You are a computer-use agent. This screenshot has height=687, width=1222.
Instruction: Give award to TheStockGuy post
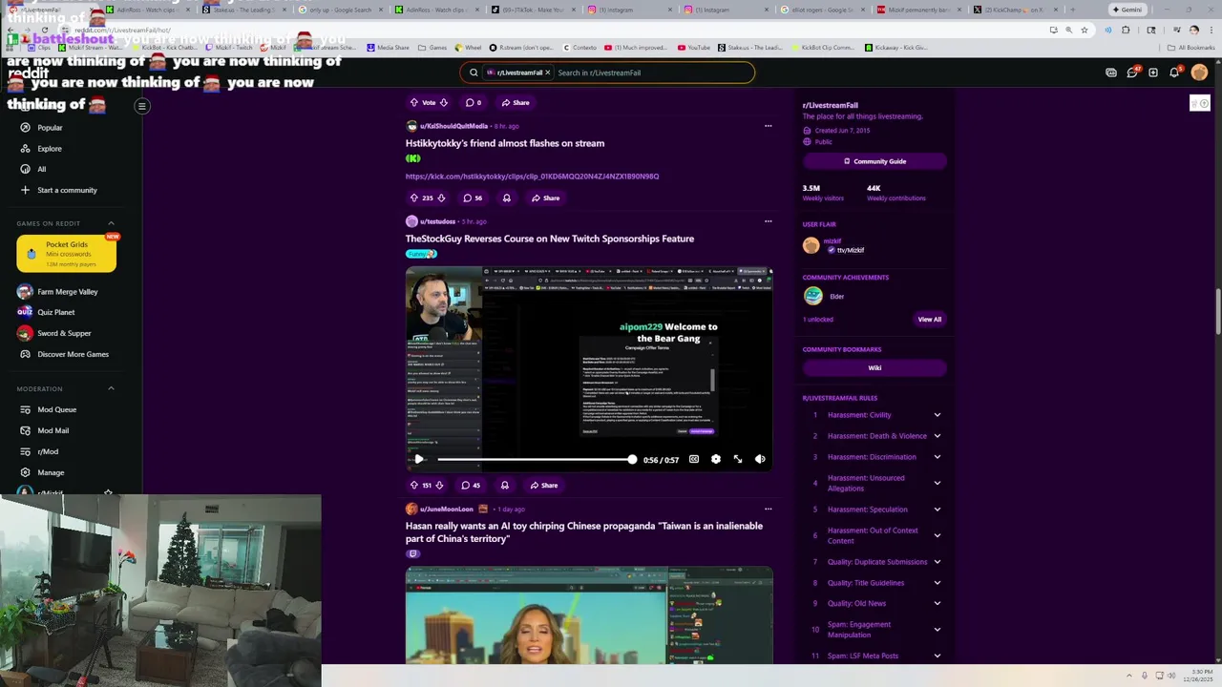tap(504, 485)
